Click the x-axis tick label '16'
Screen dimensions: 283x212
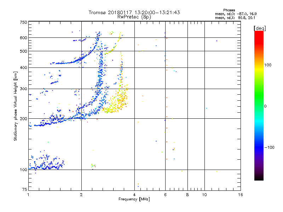pyautogui.click(x=241, y=195)
